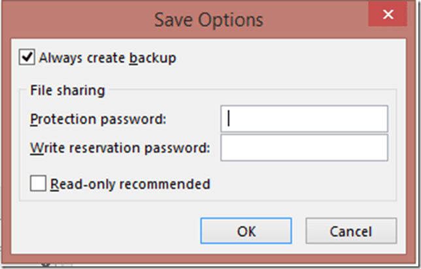This screenshot has height=269, width=421.
Task: Tick the empty box beside Read-only recommended
Action: point(39,184)
